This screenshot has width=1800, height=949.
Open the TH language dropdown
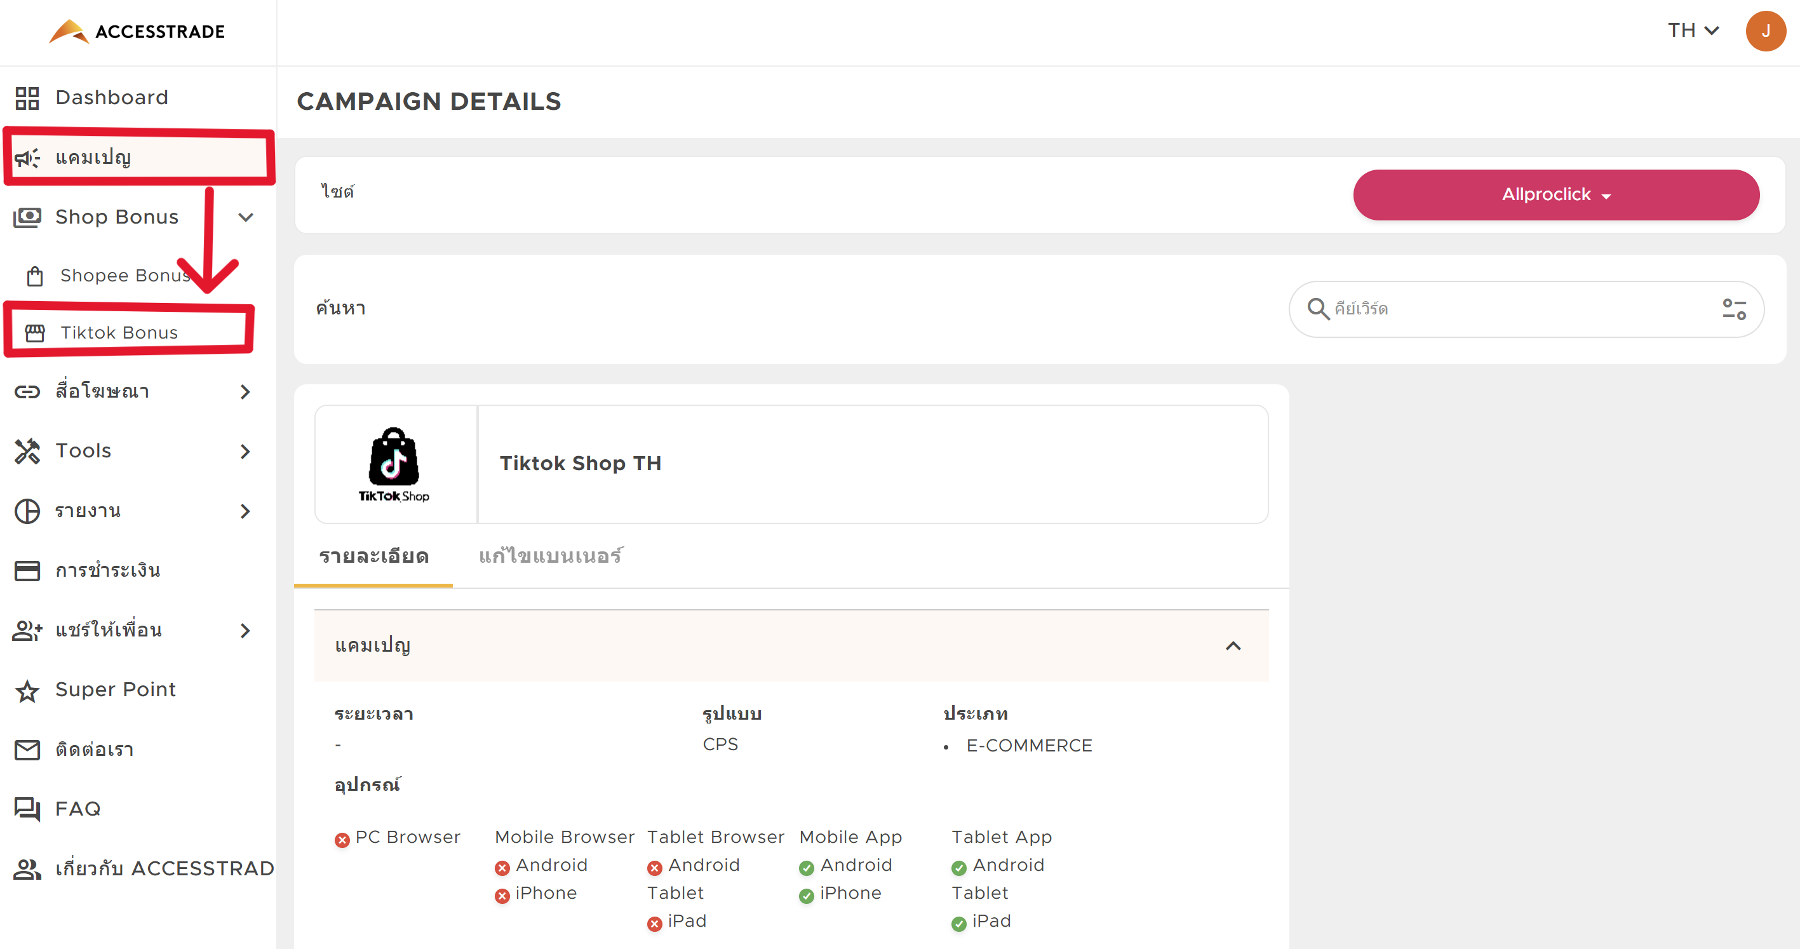tap(1693, 30)
